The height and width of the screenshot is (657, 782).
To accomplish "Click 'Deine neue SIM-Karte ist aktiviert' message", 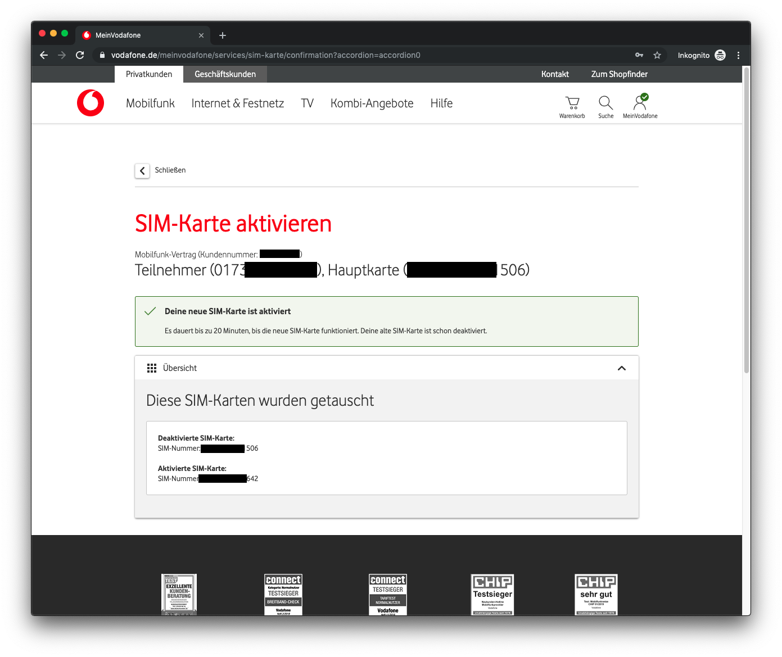I will tap(228, 311).
